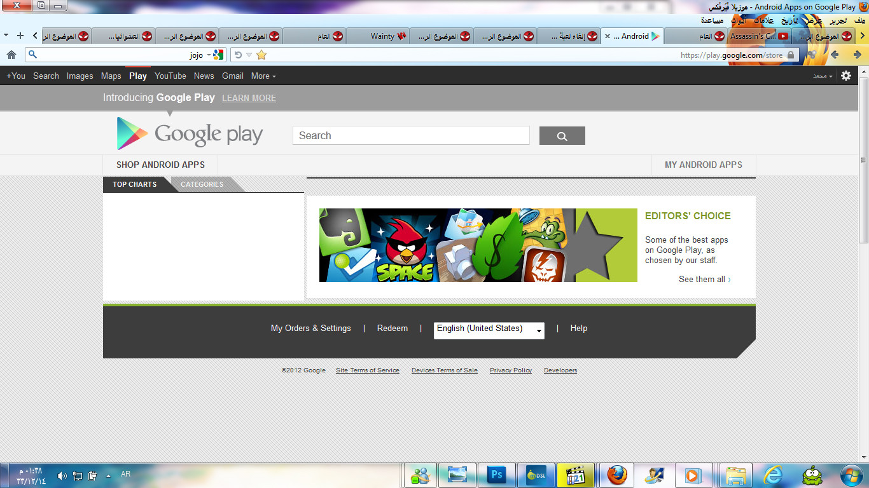This screenshot has height=488, width=869.
Task: Show hidden tray icons arrow
Action: coord(108,475)
